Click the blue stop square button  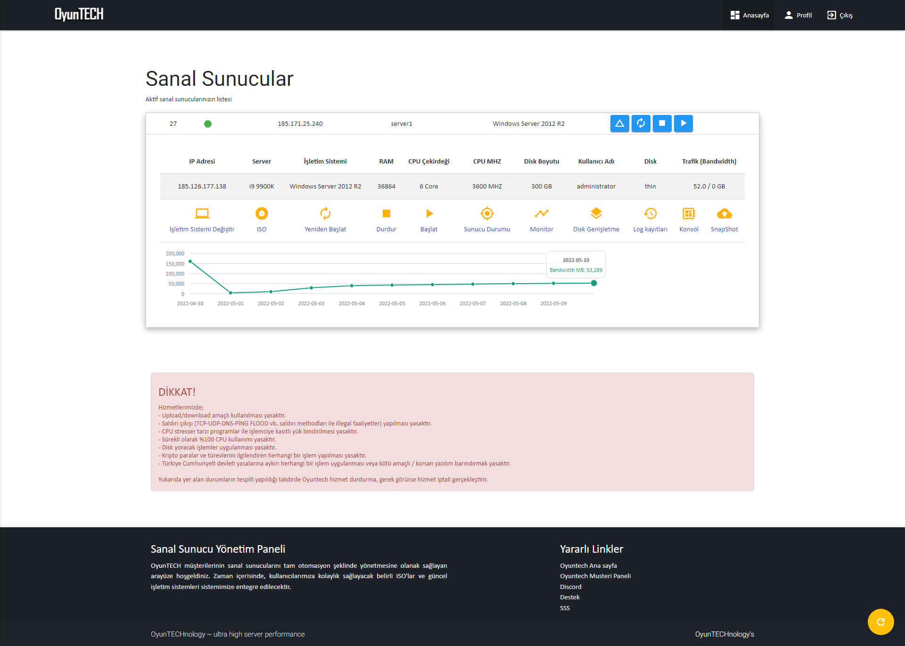click(x=662, y=123)
